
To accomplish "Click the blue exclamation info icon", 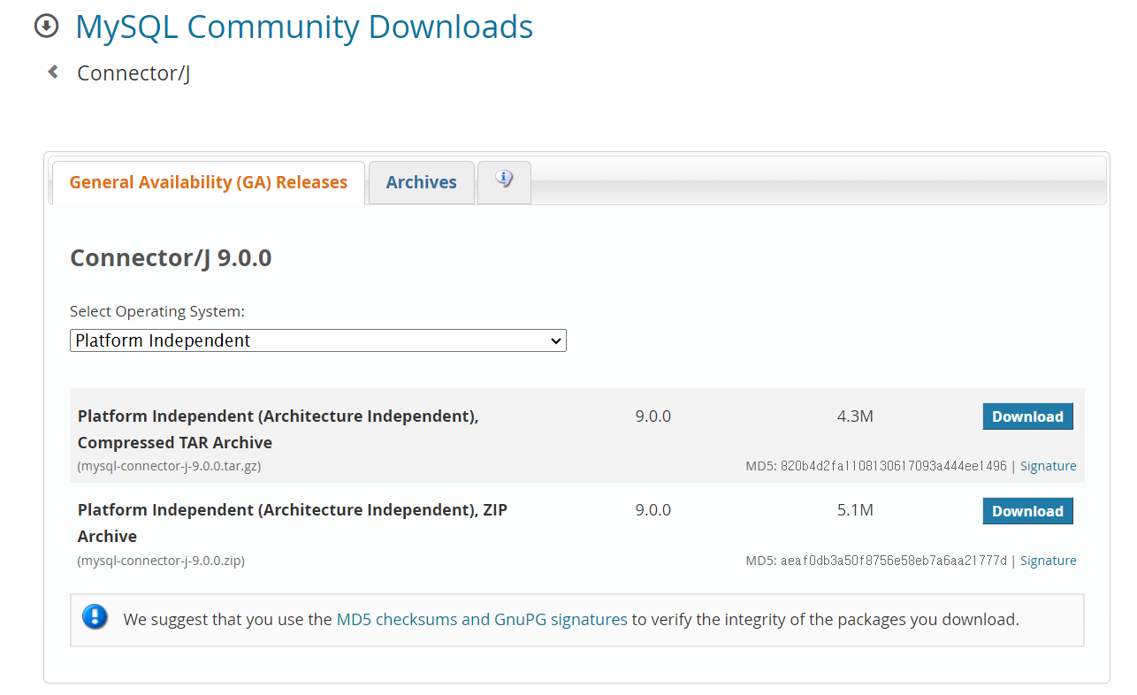I will tap(95, 617).
